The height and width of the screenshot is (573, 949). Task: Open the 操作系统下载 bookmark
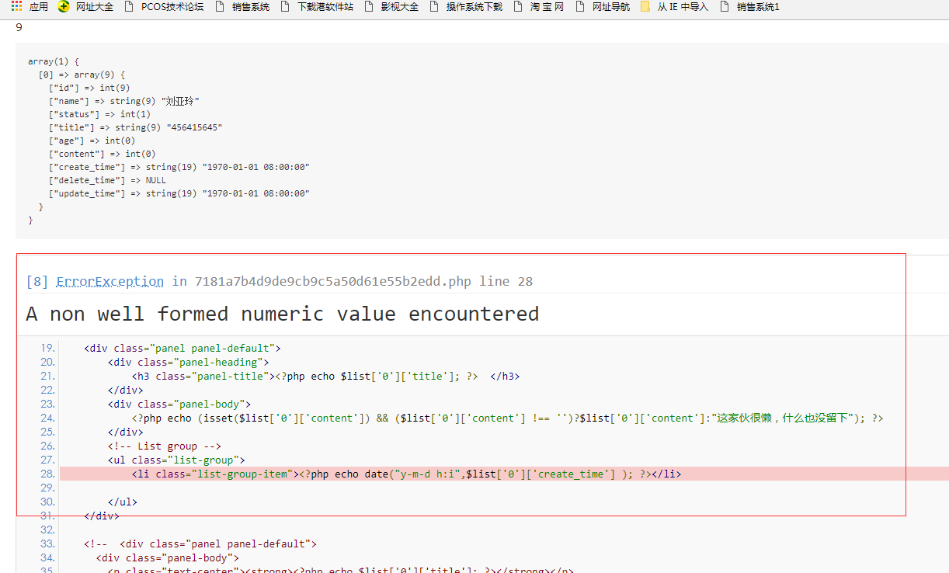(465, 7)
